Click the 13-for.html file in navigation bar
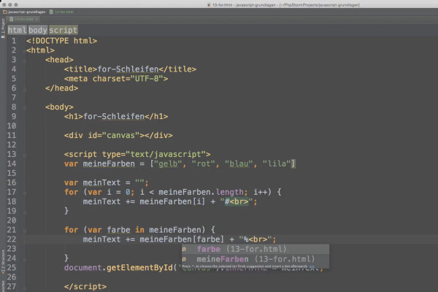 [x=61, y=12]
